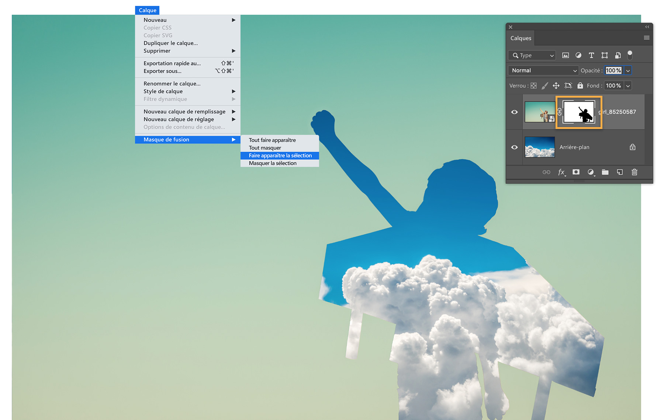Click the smart object badge on thumbnail
This screenshot has width=664, height=420.
[551, 119]
